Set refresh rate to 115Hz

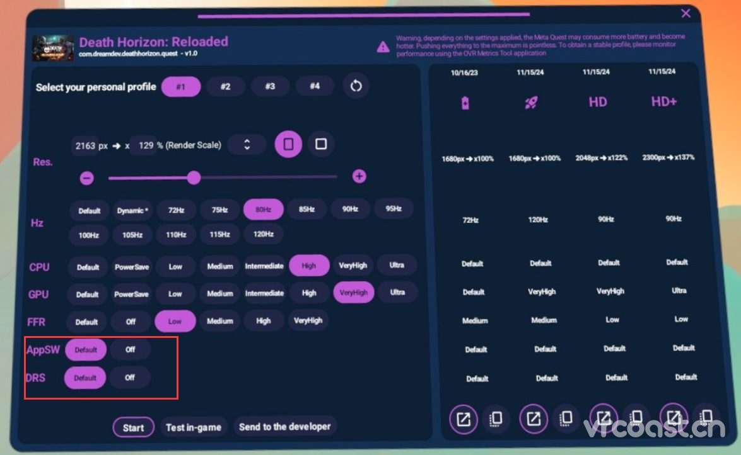219,234
